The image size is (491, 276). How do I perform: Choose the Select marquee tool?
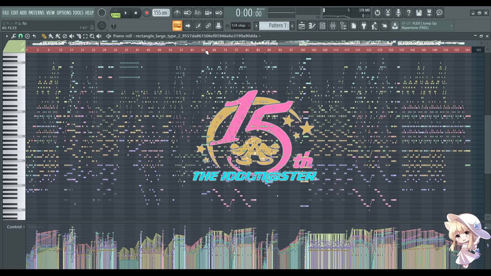tap(85, 36)
